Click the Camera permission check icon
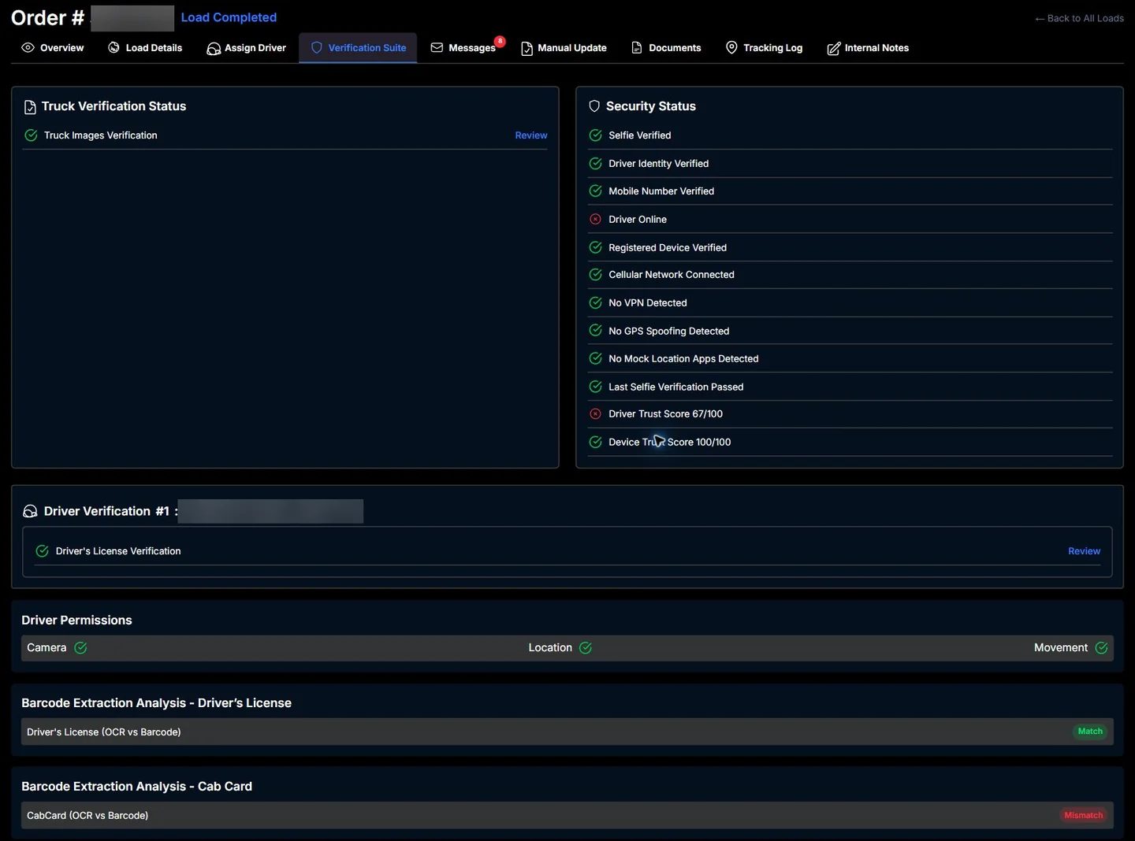1135x841 pixels. (x=80, y=648)
